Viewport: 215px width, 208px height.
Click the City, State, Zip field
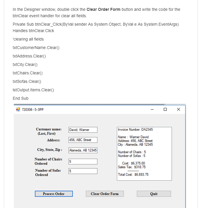pos(83,150)
